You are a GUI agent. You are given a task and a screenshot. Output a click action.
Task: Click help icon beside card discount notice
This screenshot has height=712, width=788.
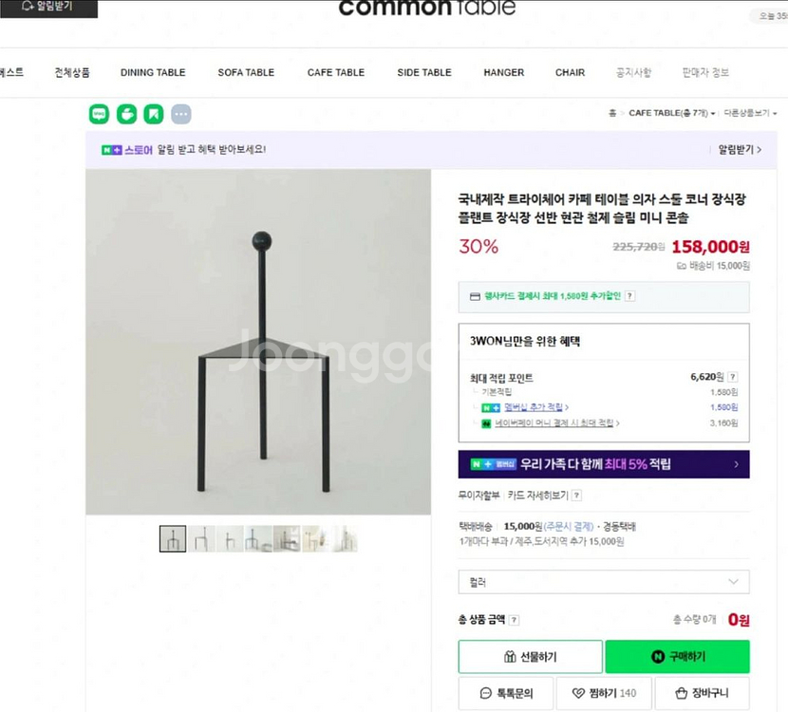pos(629,296)
